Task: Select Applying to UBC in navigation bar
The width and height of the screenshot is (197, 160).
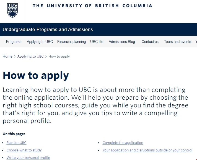Action: coord(40,42)
